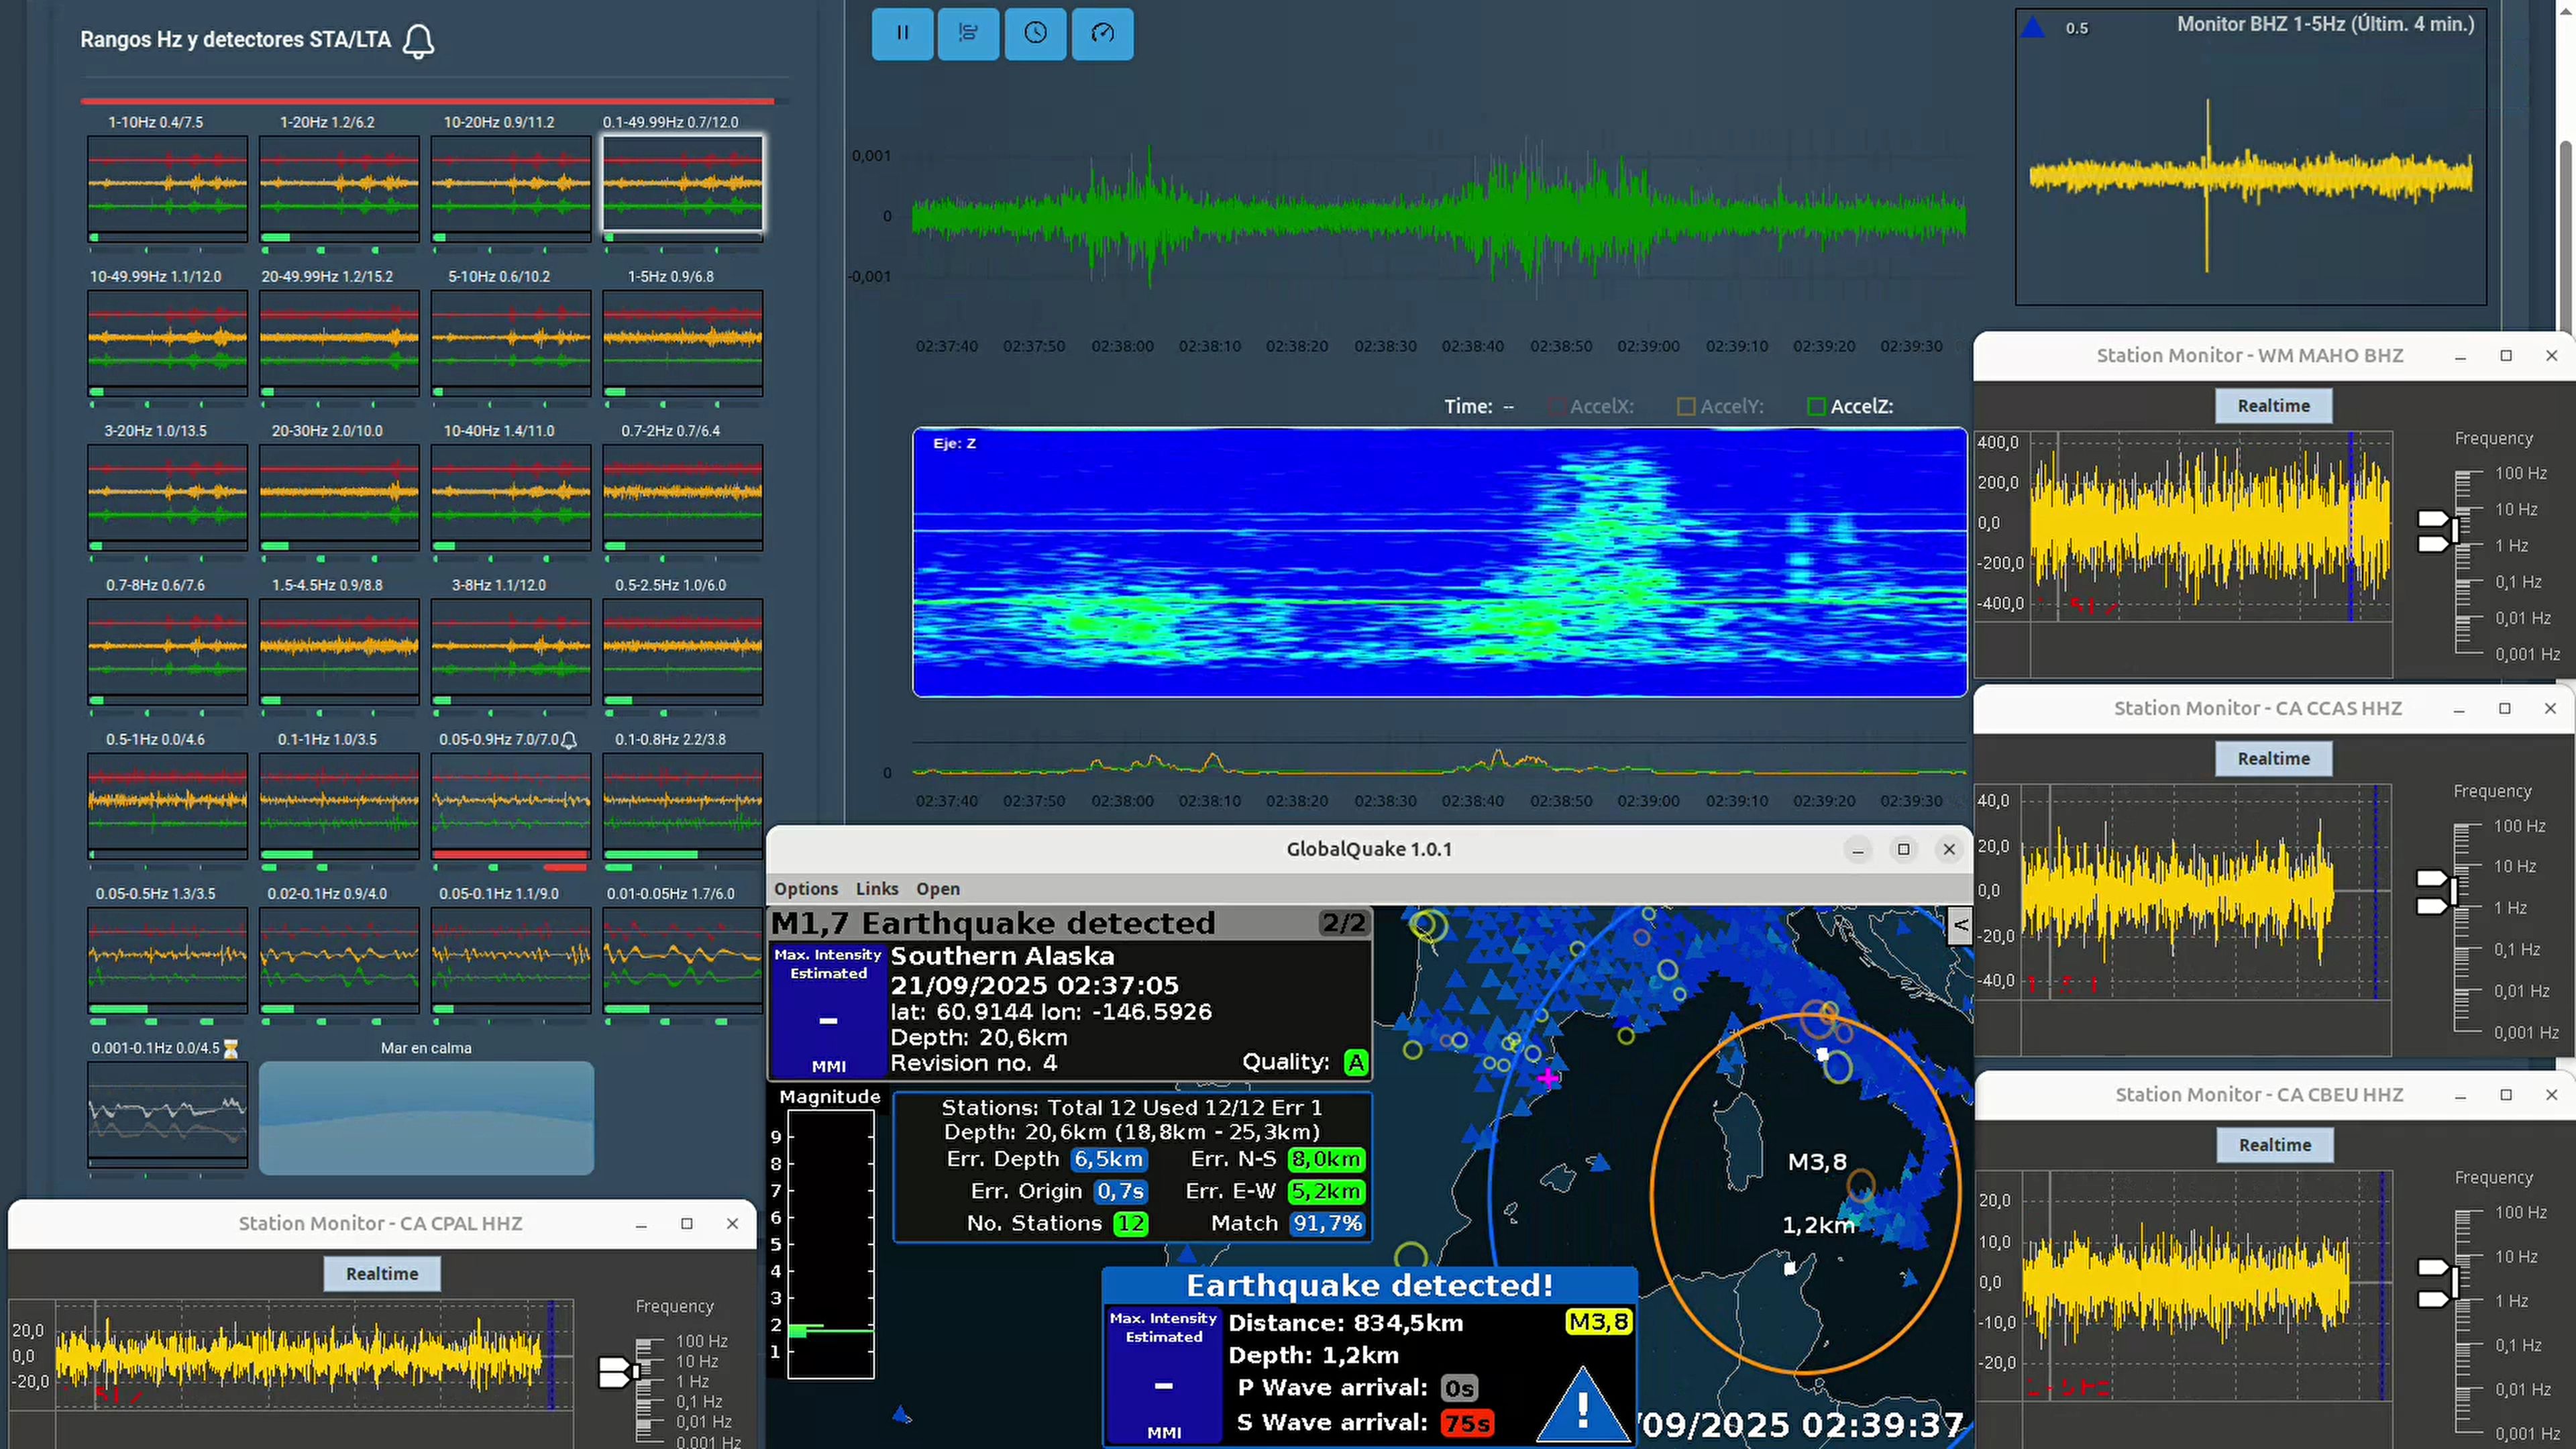Click the align-bars toolbar icon

(x=968, y=33)
